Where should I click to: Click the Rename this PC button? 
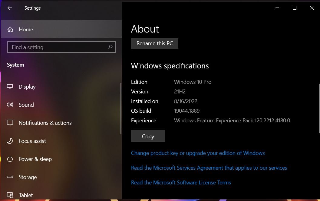[x=154, y=43]
